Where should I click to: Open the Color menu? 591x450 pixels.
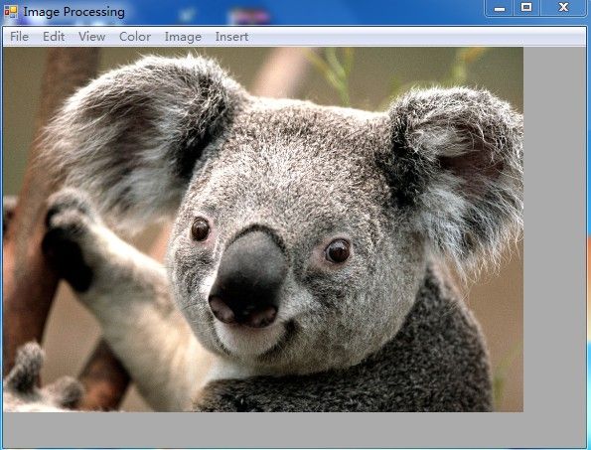coord(135,37)
